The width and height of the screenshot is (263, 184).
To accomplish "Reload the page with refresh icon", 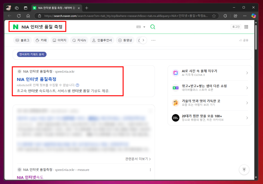I will tap(19, 16).
